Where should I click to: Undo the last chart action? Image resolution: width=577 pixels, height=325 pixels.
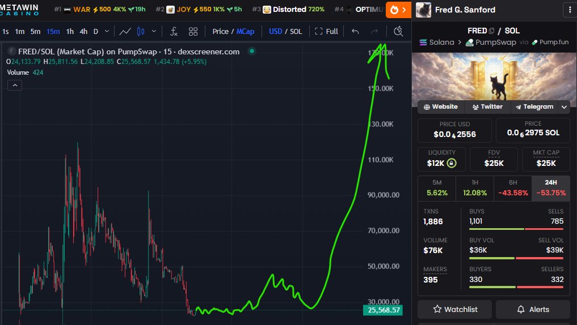point(355,32)
